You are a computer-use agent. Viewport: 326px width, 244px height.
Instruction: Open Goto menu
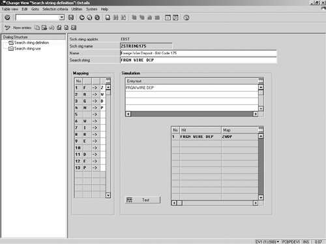tap(35, 9)
